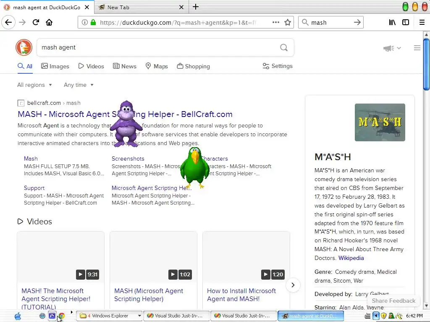This screenshot has height=322, width=430.
Task: Select the All search tab
Action: (25, 66)
